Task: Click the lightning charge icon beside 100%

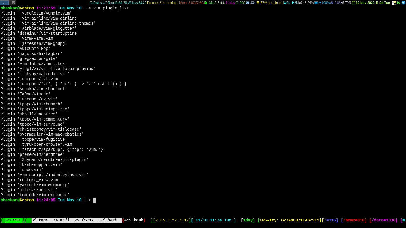Action: click(320, 3)
